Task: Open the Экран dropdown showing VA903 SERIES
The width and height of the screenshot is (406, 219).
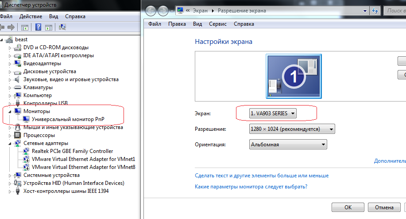Action: pyautogui.click(x=273, y=113)
